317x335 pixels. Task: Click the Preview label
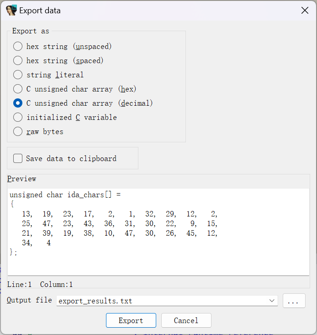pyautogui.click(x=21, y=179)
